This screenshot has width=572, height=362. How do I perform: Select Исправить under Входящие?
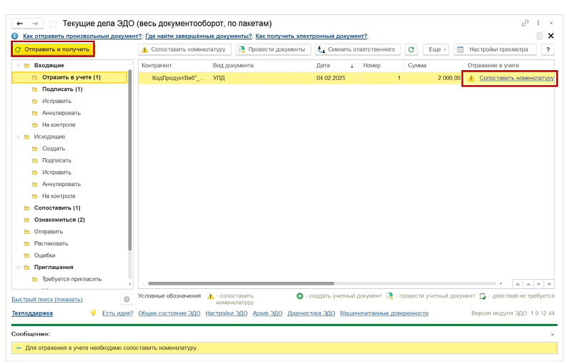click(56, 101)
